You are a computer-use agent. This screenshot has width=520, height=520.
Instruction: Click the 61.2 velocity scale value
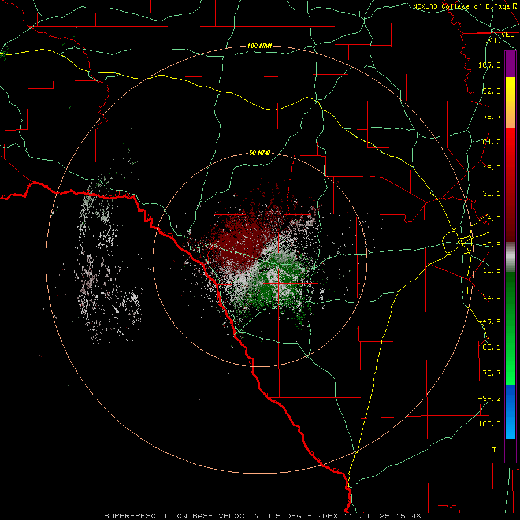492,142
